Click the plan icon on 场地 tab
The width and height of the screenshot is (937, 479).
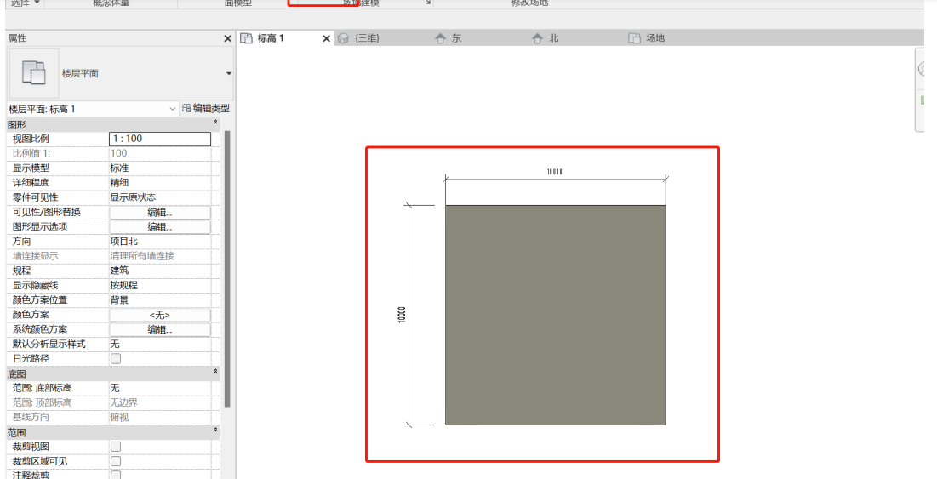tap(634, 39)
